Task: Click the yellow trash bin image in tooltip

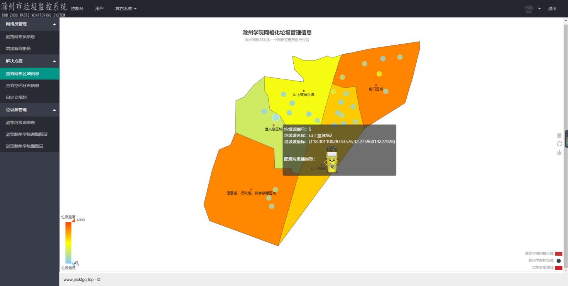Action: [x=331, y=159]
